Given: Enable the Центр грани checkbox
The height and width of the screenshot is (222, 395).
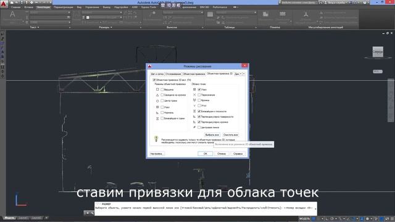Looking at the screenshot, I should click(162, 101).
